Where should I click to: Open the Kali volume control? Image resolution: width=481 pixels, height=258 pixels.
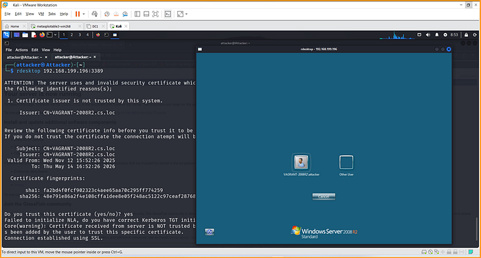click(428, 35)
